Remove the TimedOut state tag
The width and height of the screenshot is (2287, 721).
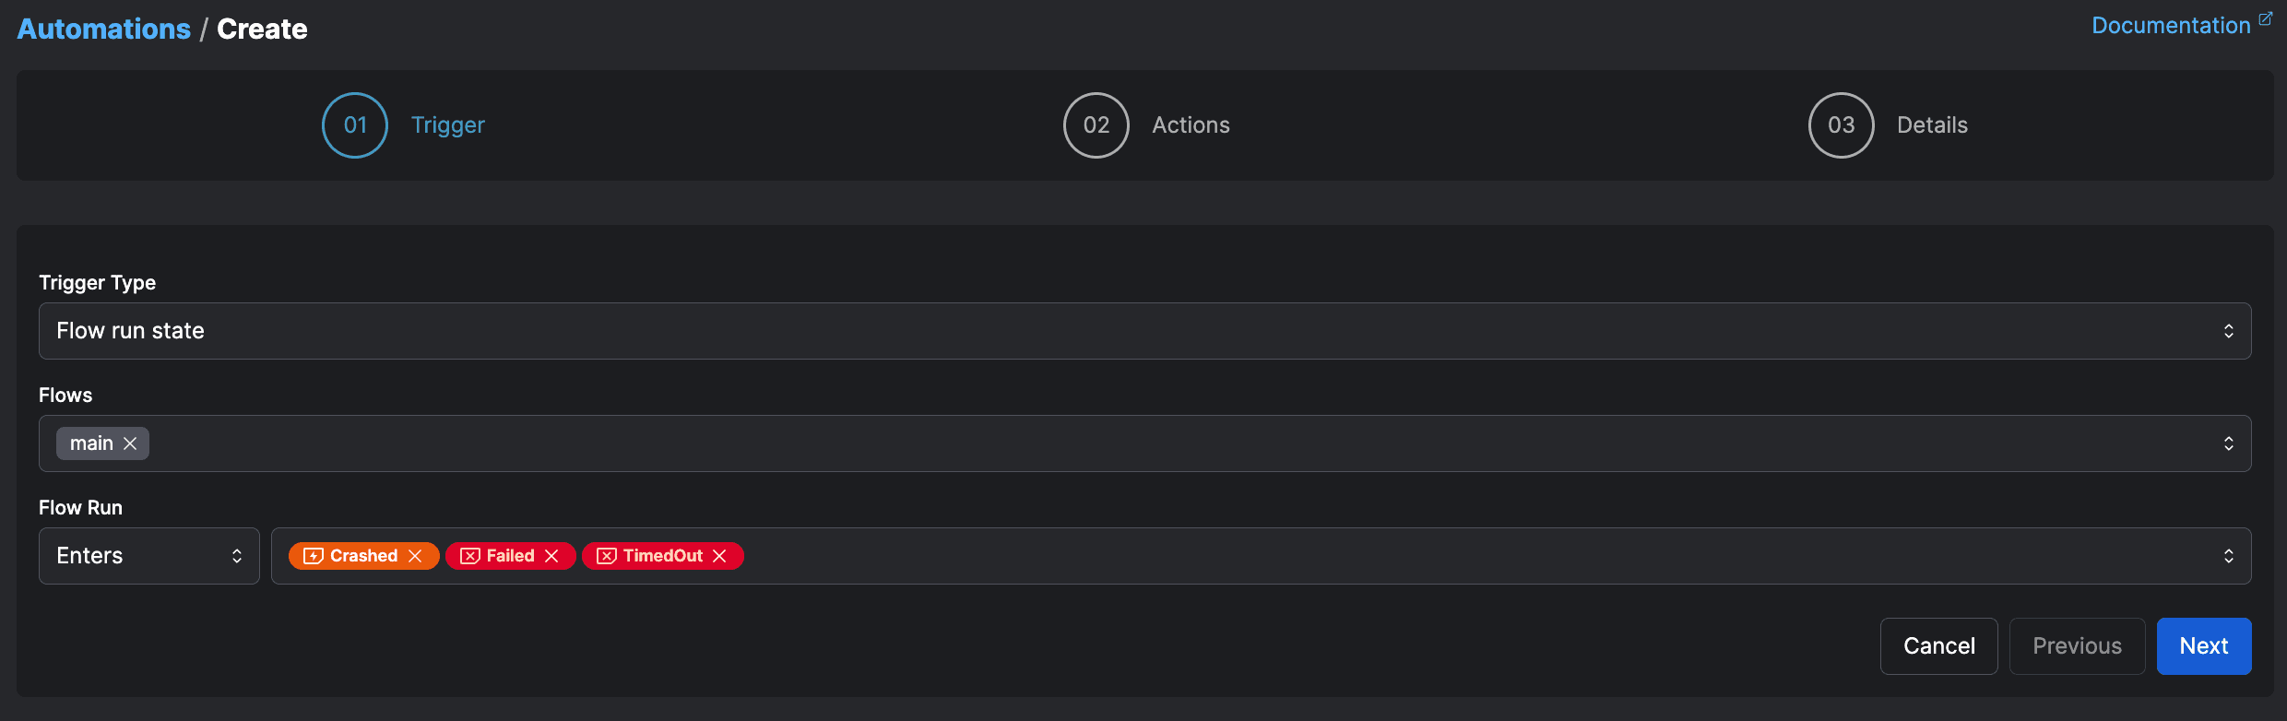tap(720, 556)
